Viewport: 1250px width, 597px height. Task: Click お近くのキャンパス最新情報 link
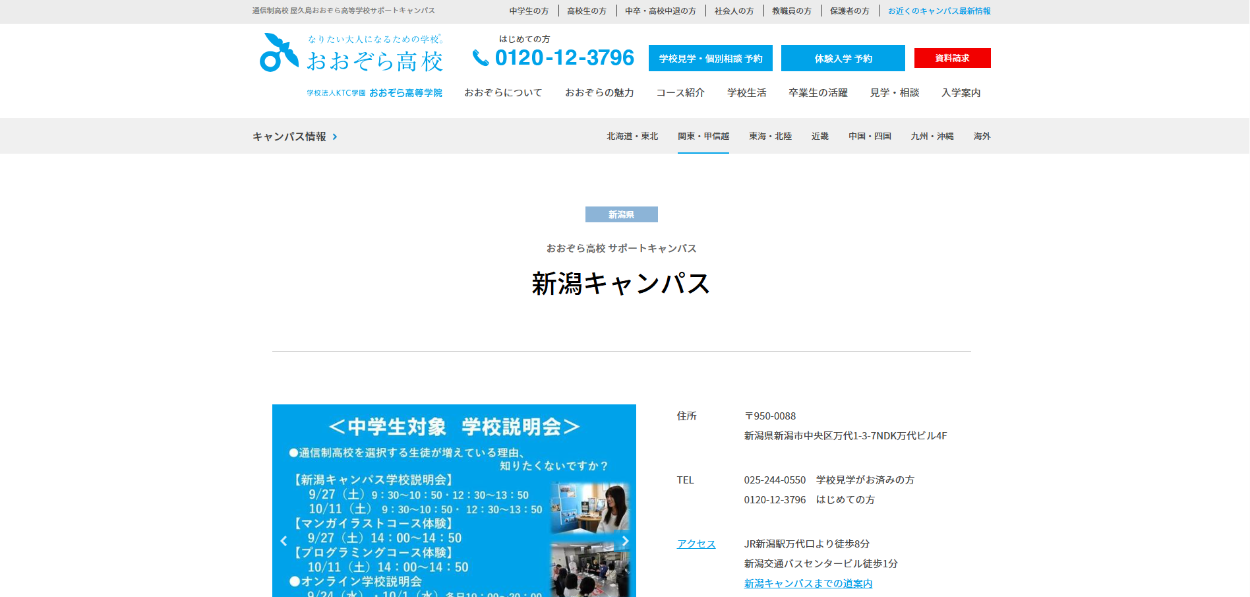[939, 11]
